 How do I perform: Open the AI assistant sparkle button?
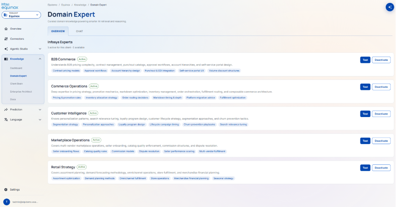click(390, 7)
